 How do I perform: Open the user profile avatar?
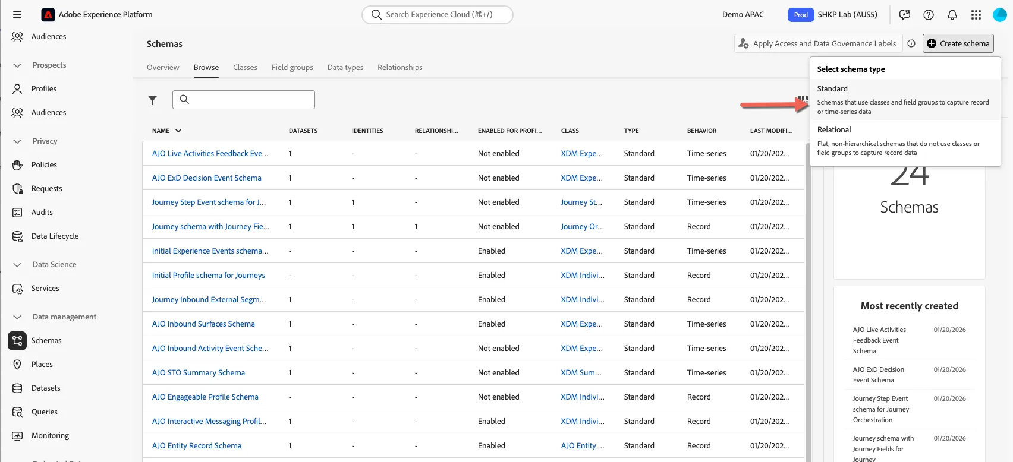(x=1000, y=15)
